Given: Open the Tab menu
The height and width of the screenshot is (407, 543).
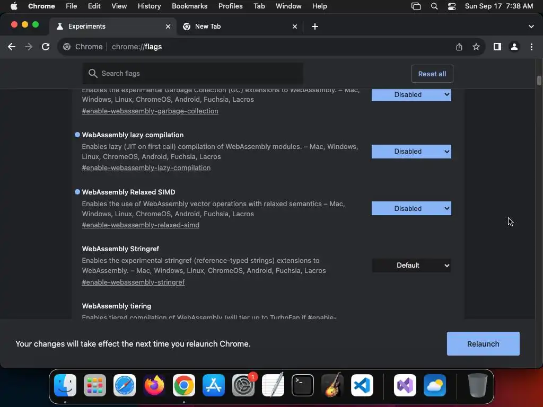Looking at the screenshot, I should coord(259,6).
